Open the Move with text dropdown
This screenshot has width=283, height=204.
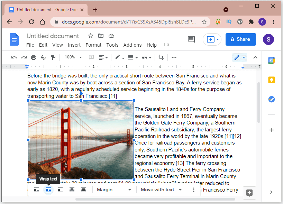[x=161, y=190]
